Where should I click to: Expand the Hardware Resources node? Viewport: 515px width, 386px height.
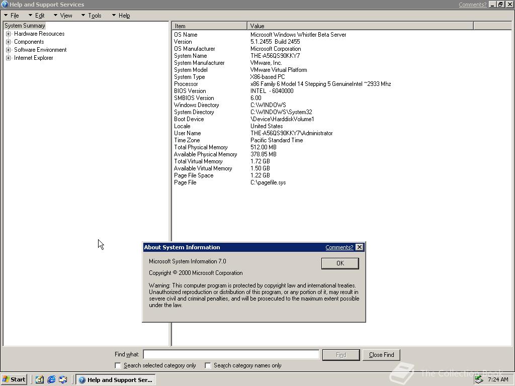point(9,34)
